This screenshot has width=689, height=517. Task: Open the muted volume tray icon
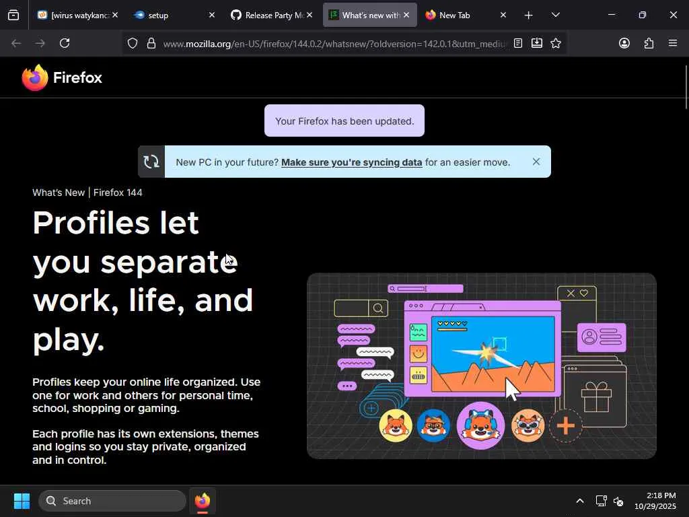point(618,501)
